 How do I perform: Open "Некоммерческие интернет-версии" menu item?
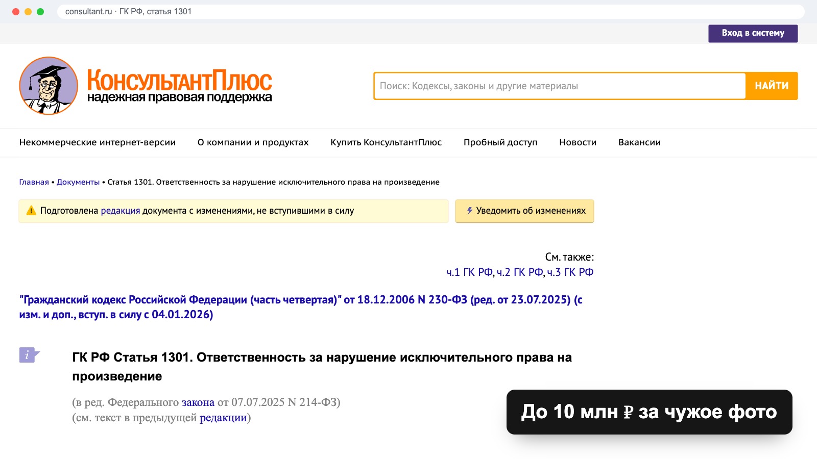[x=98, y=142]
